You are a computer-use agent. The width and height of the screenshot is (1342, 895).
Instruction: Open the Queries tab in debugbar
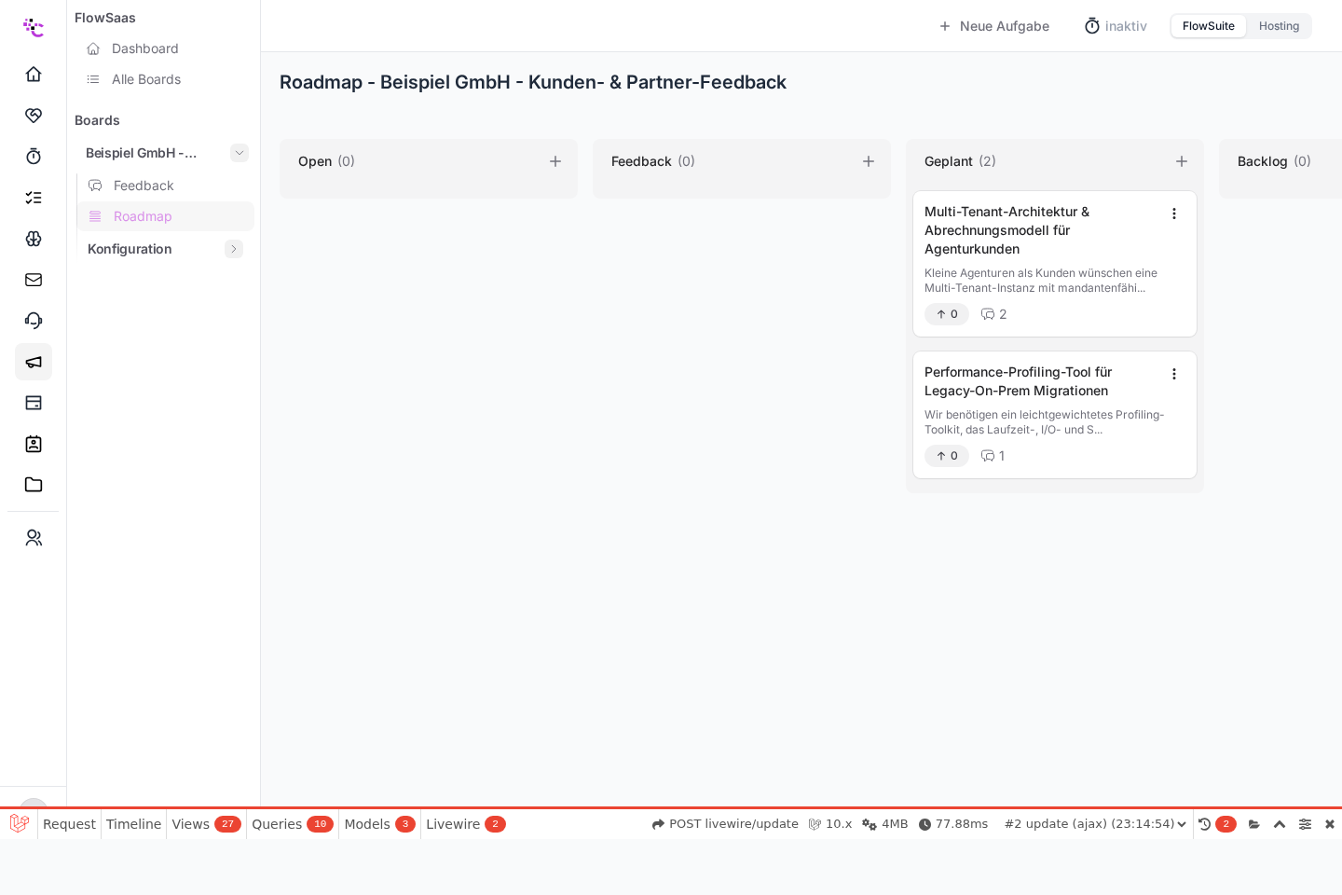292,824
